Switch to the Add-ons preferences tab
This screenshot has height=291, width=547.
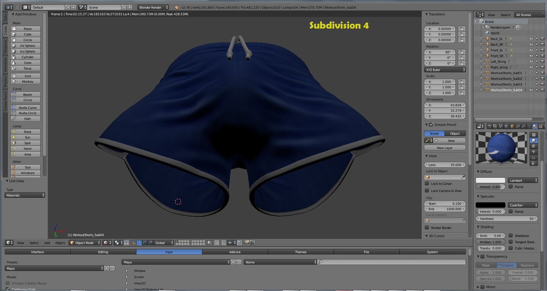235,252
